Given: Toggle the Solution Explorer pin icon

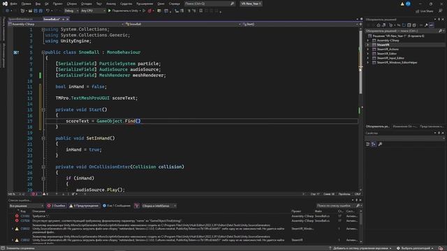Looking at the screenshot, I should 439,20.
